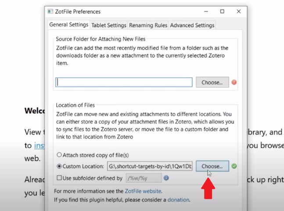Viewport: 284px width, 211px height.
Task: Enable 'Use subfolder defined by' checkbox
Action: pos(59,178)
